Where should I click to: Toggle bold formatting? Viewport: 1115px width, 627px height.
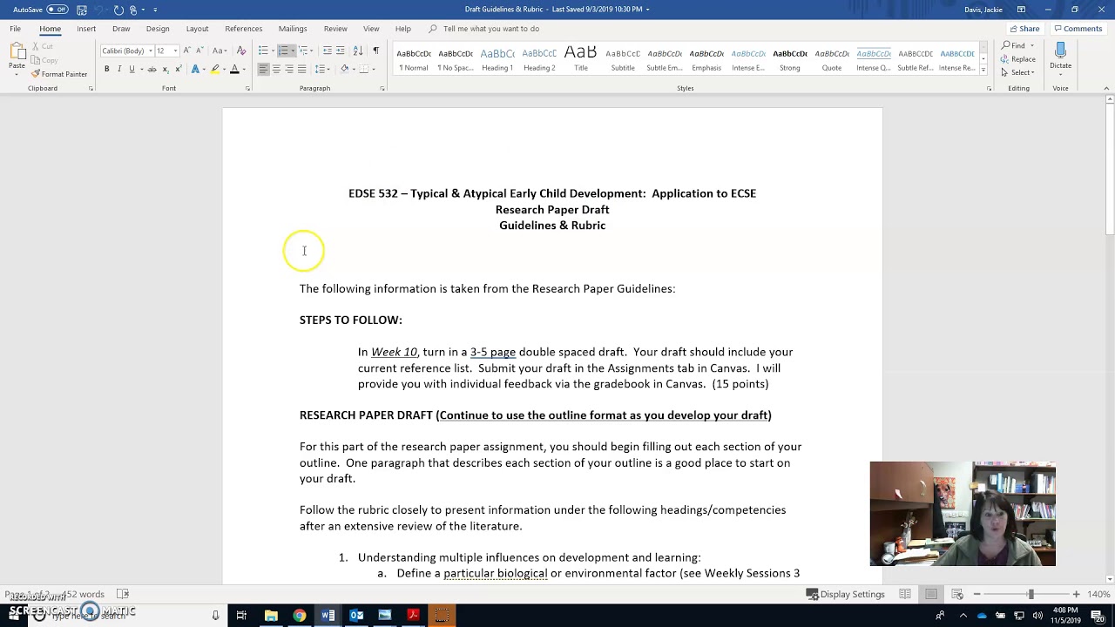[107, 69]
